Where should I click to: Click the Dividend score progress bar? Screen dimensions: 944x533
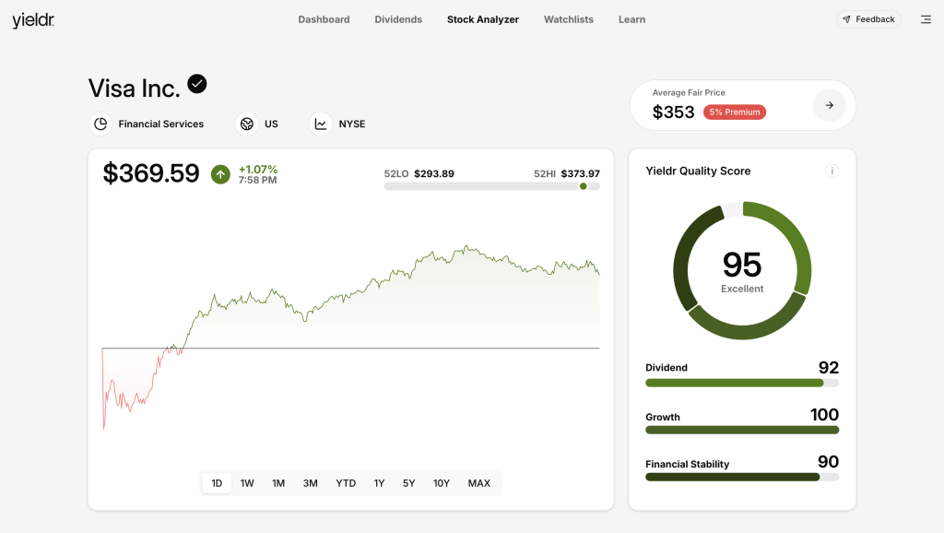(742, 383)
